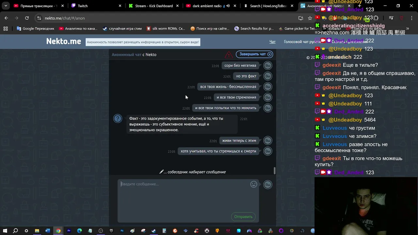
Task: Click the chat messages scrollbar thumb
Action: coord(275,171)
